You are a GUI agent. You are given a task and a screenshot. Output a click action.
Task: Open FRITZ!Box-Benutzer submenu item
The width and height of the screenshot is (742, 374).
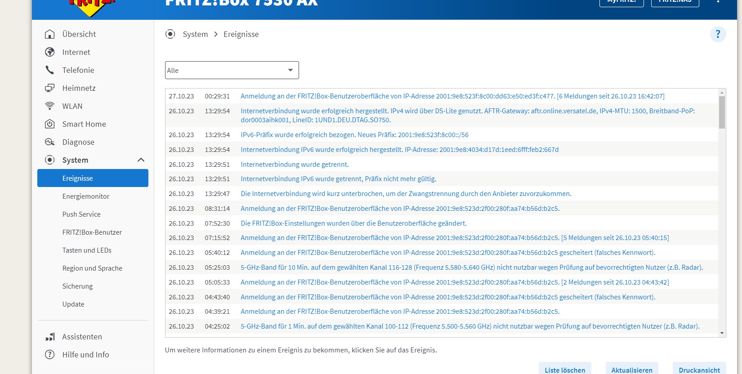click(x=92, y=232)
